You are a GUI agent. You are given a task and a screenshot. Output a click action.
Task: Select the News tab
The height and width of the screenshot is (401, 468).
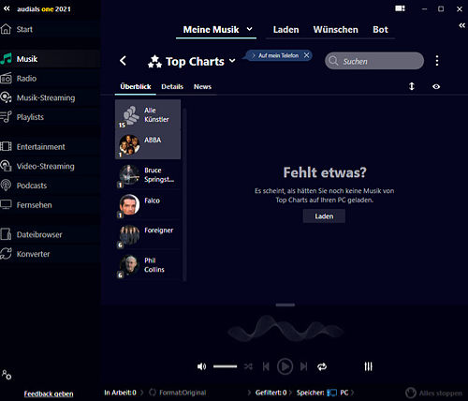202,86
